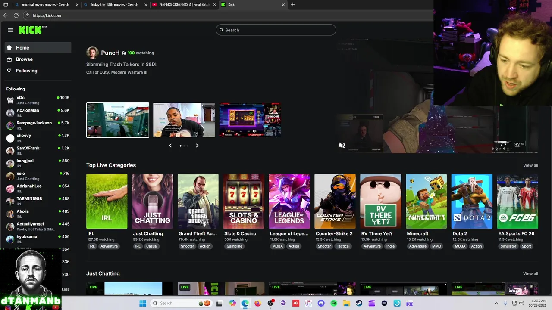
Task: Click inside the Kick search field
Action: pyautogui.click(x=276, y=30)
